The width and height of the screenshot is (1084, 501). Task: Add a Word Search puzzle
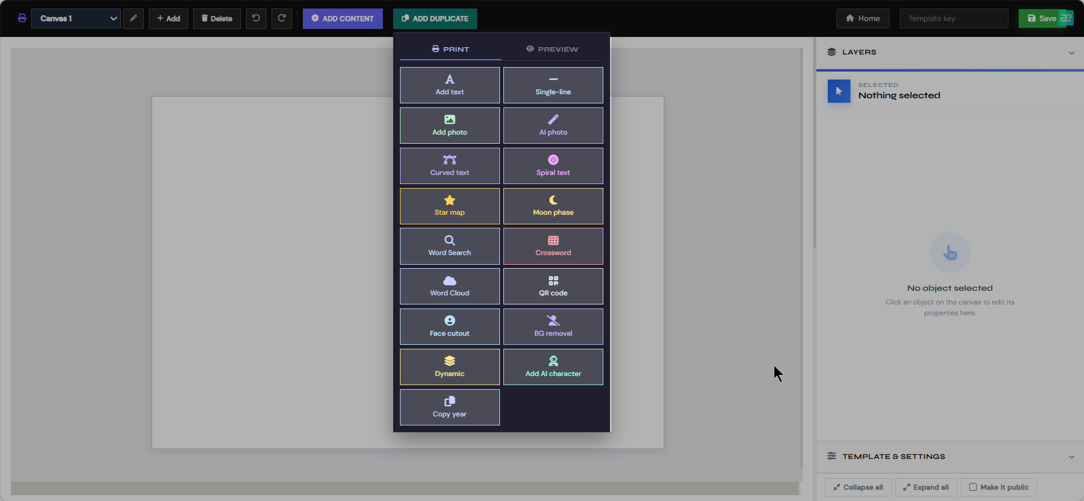[x=449, y=247]
